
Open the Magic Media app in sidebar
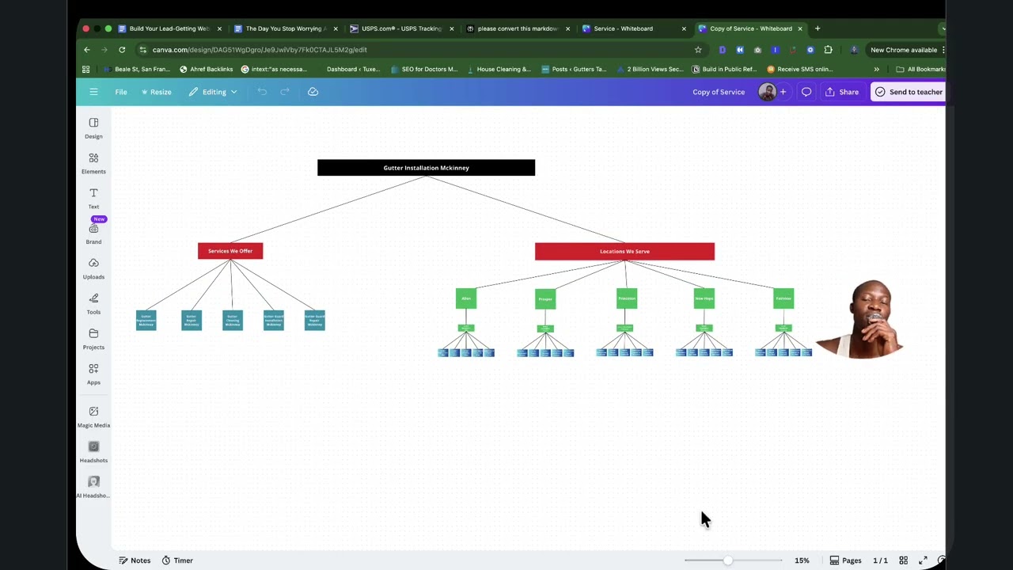(93, 416)
